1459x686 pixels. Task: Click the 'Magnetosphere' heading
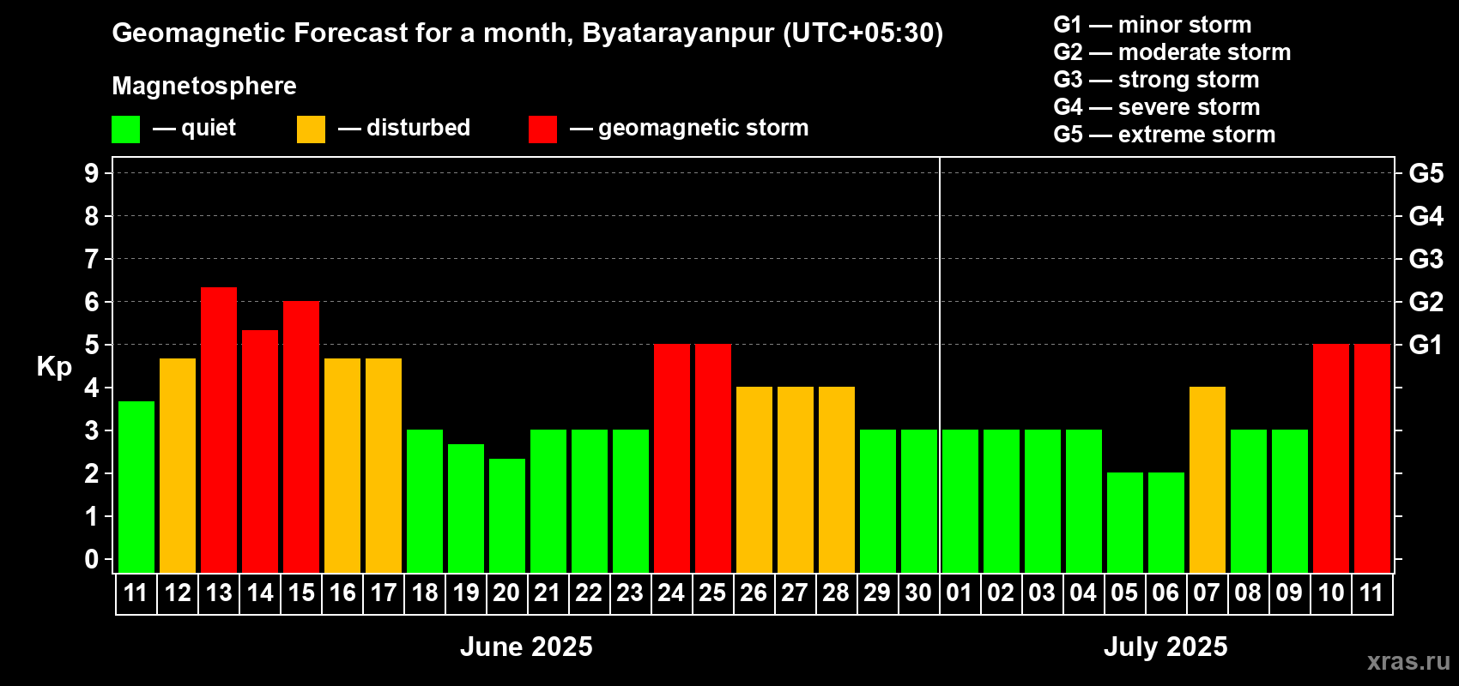tap(204, 86)
